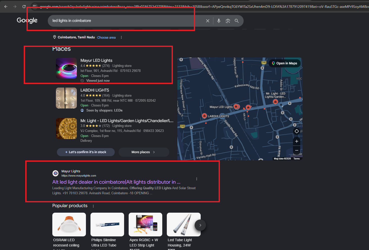Click the Open in Maps button

point(285,63)
